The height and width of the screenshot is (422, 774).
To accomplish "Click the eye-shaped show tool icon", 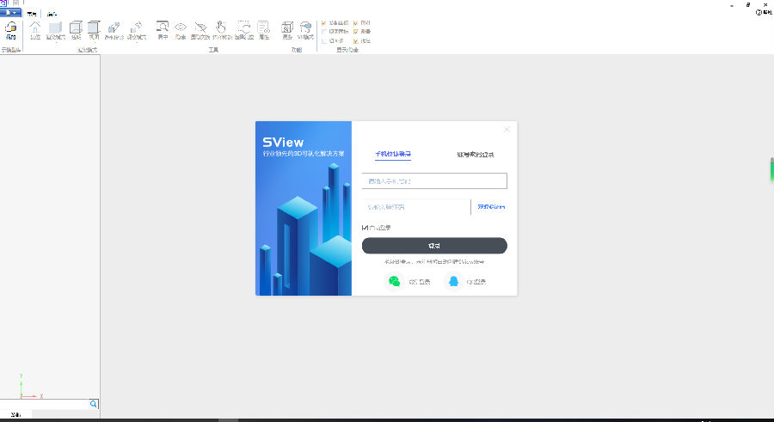I will click(x=181, y=28).
